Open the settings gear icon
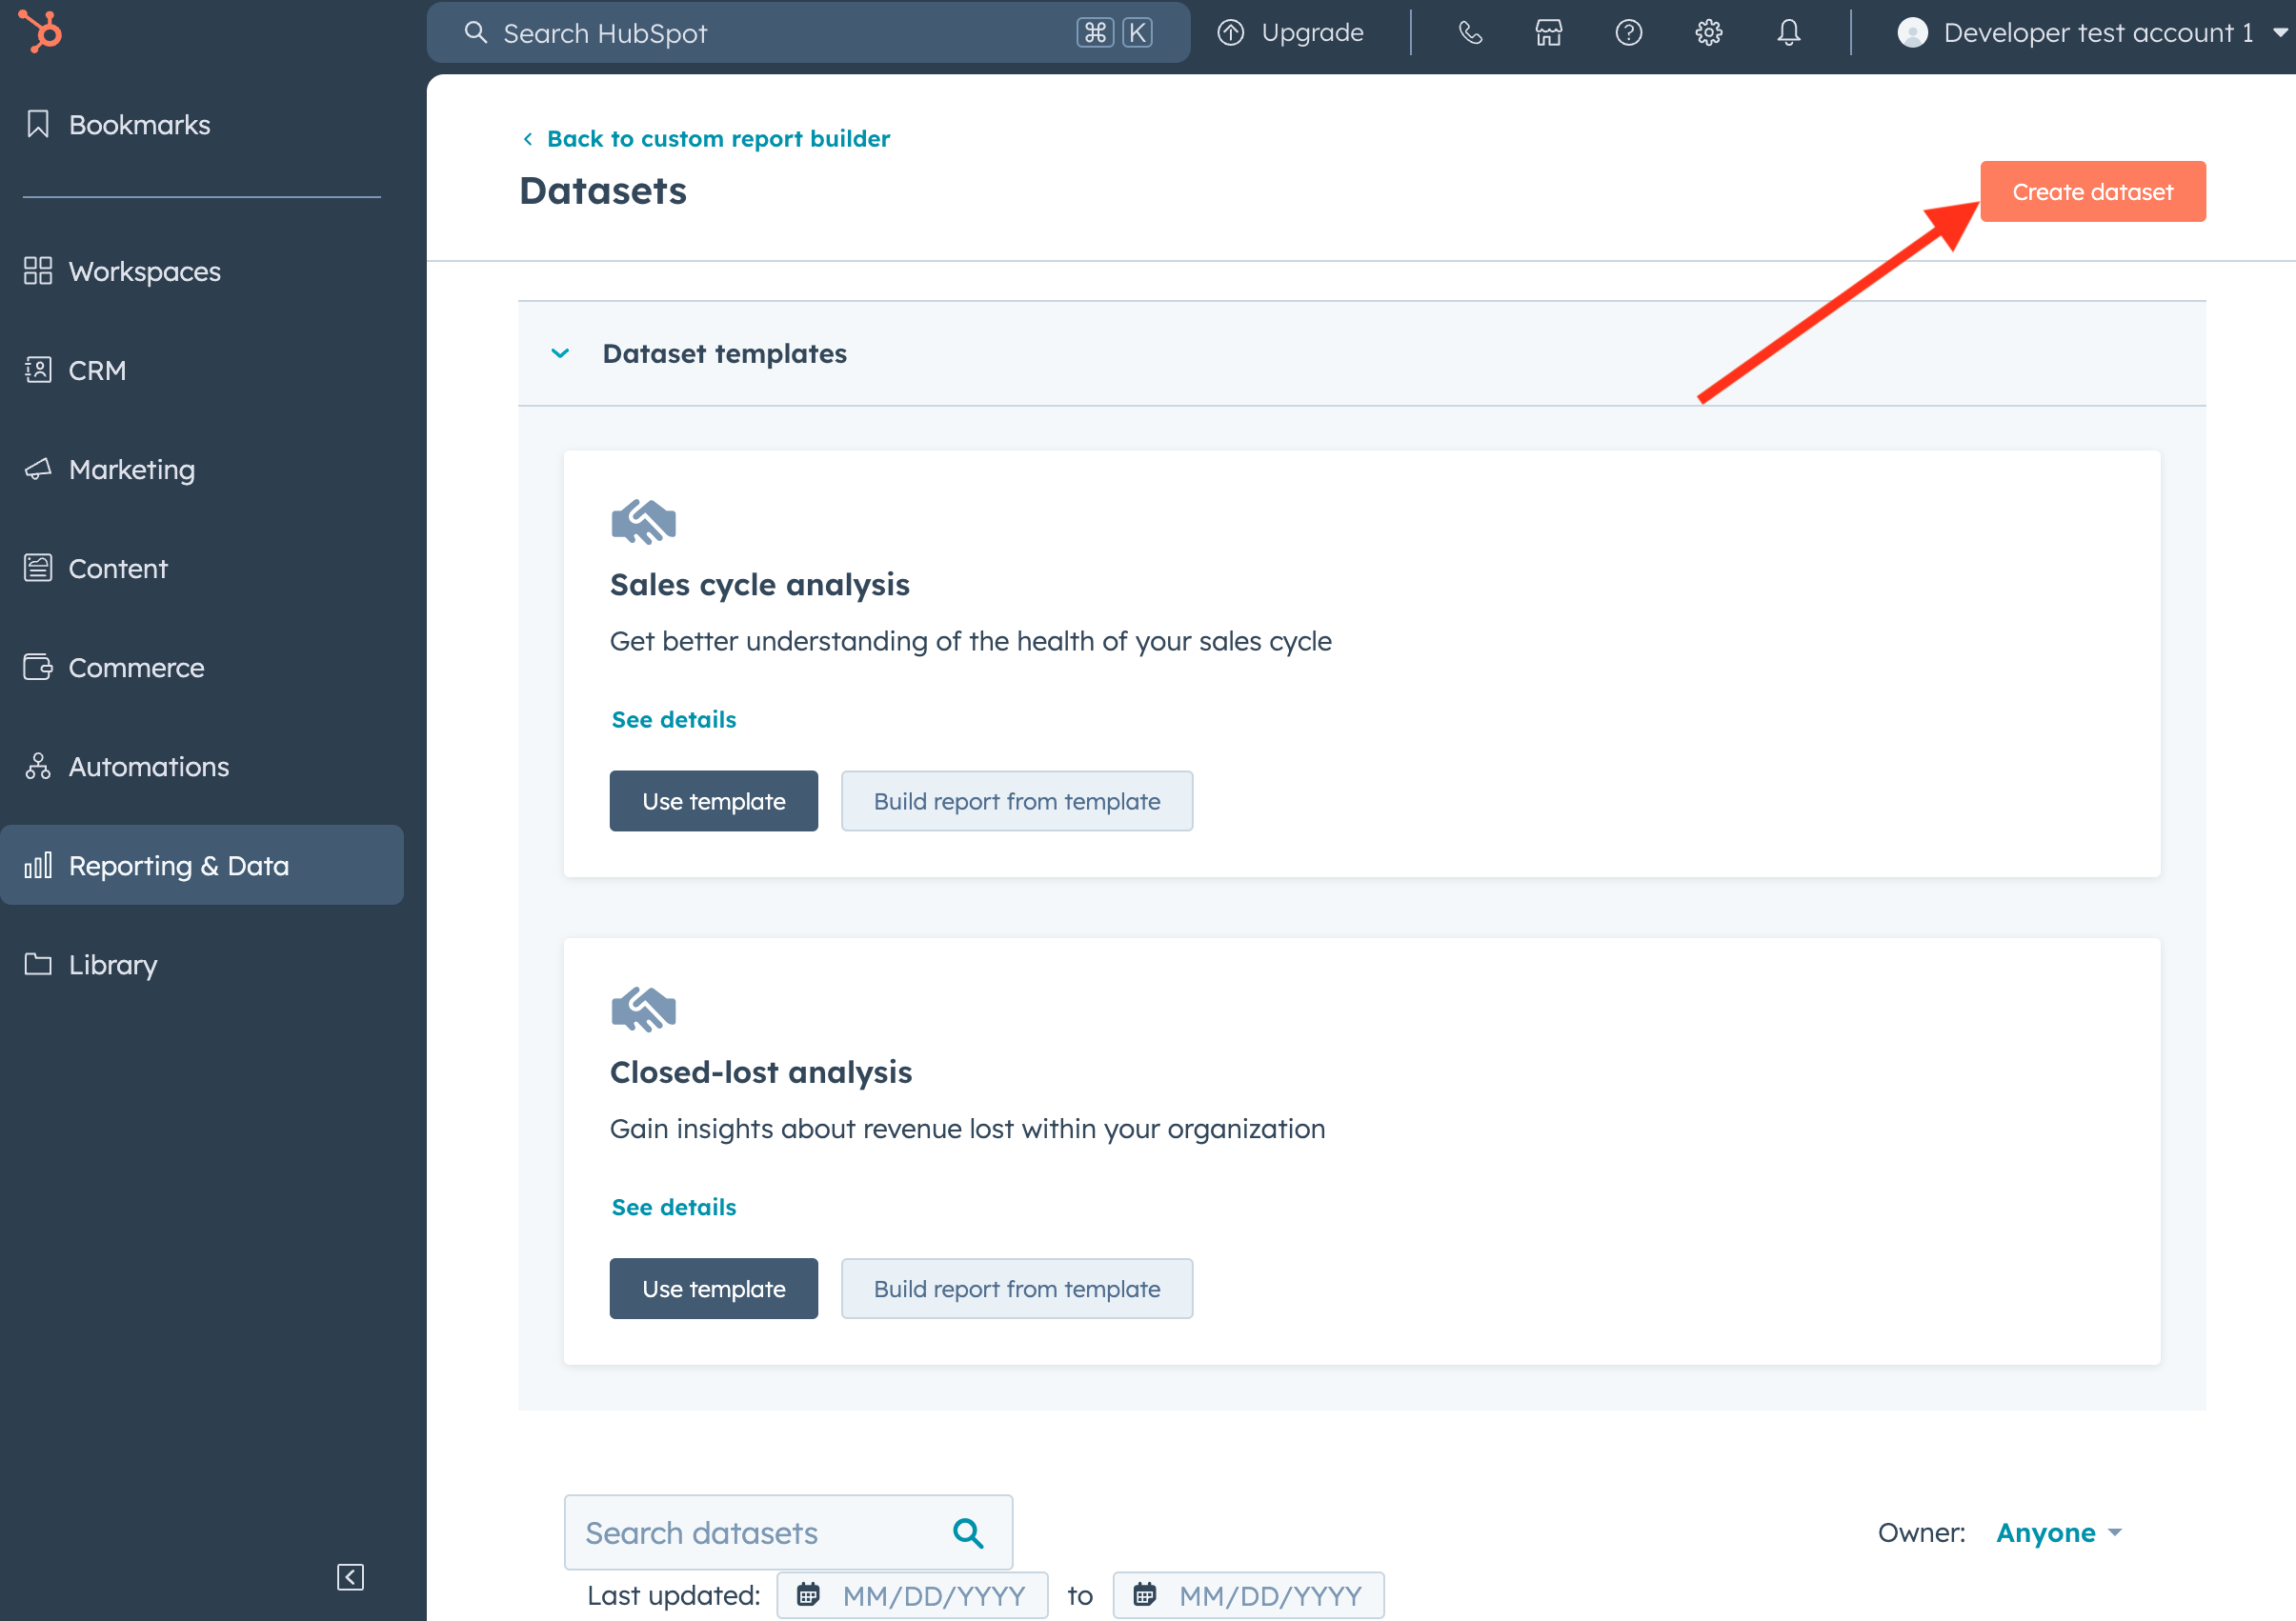This screenshot has height=1621, width=2296. [1709, 33]
